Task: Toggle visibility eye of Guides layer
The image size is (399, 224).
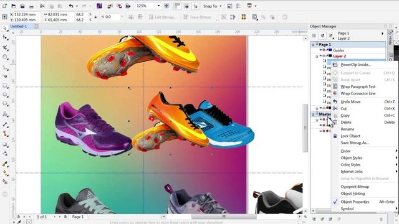Action: pos(320,50)
